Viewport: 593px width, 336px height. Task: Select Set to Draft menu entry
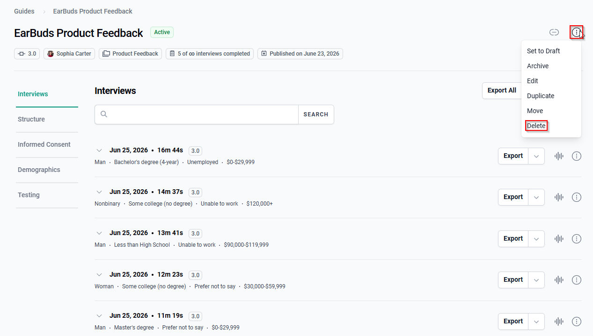[x=543, y=51]
